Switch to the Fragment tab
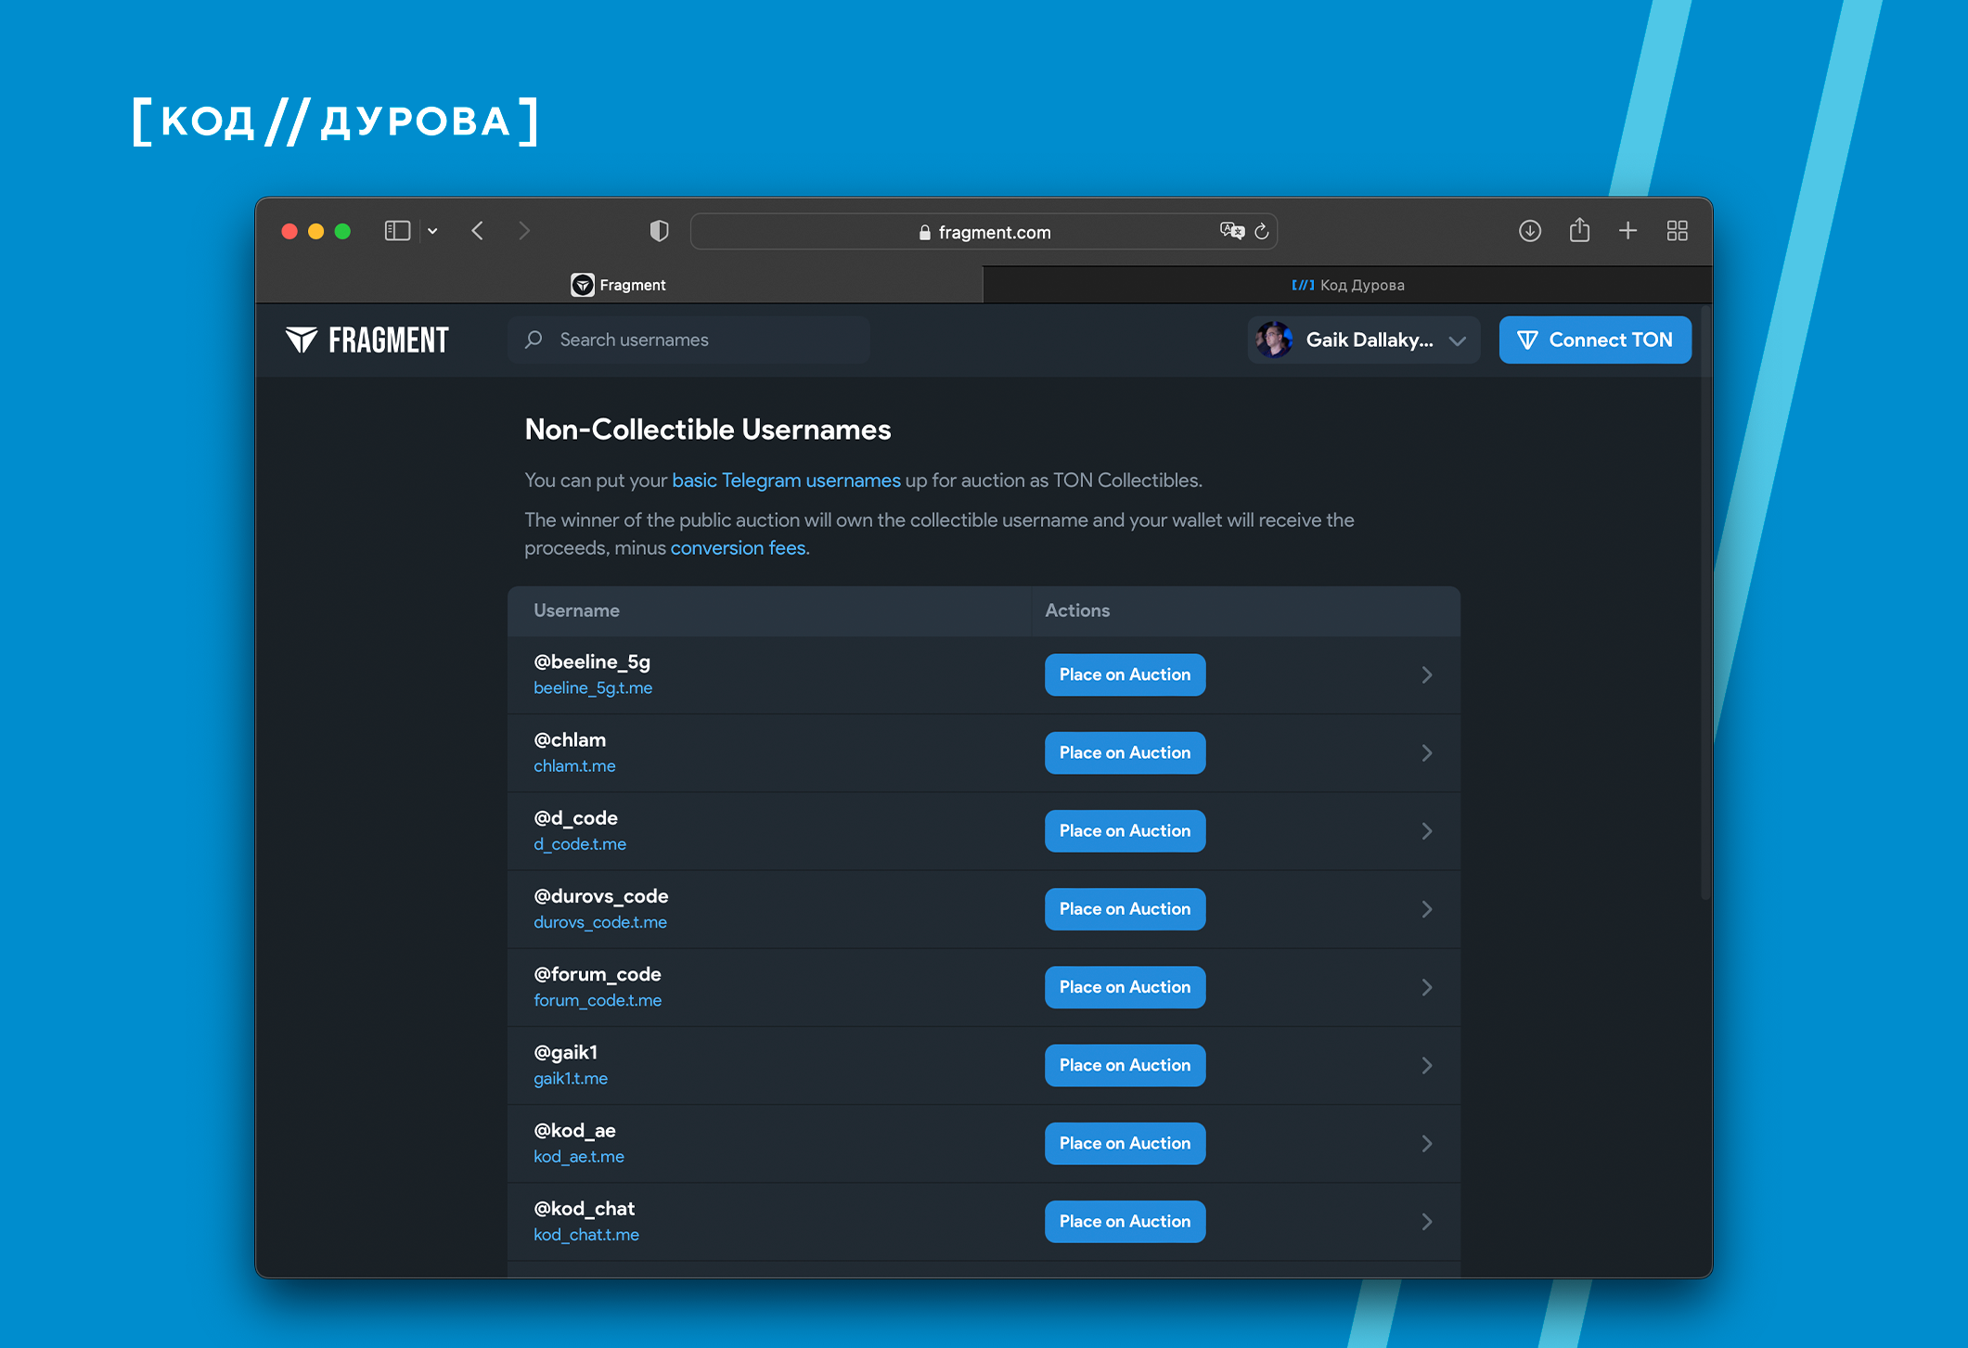This screenshot has height=1348, width=1968. tap(619, 285)
